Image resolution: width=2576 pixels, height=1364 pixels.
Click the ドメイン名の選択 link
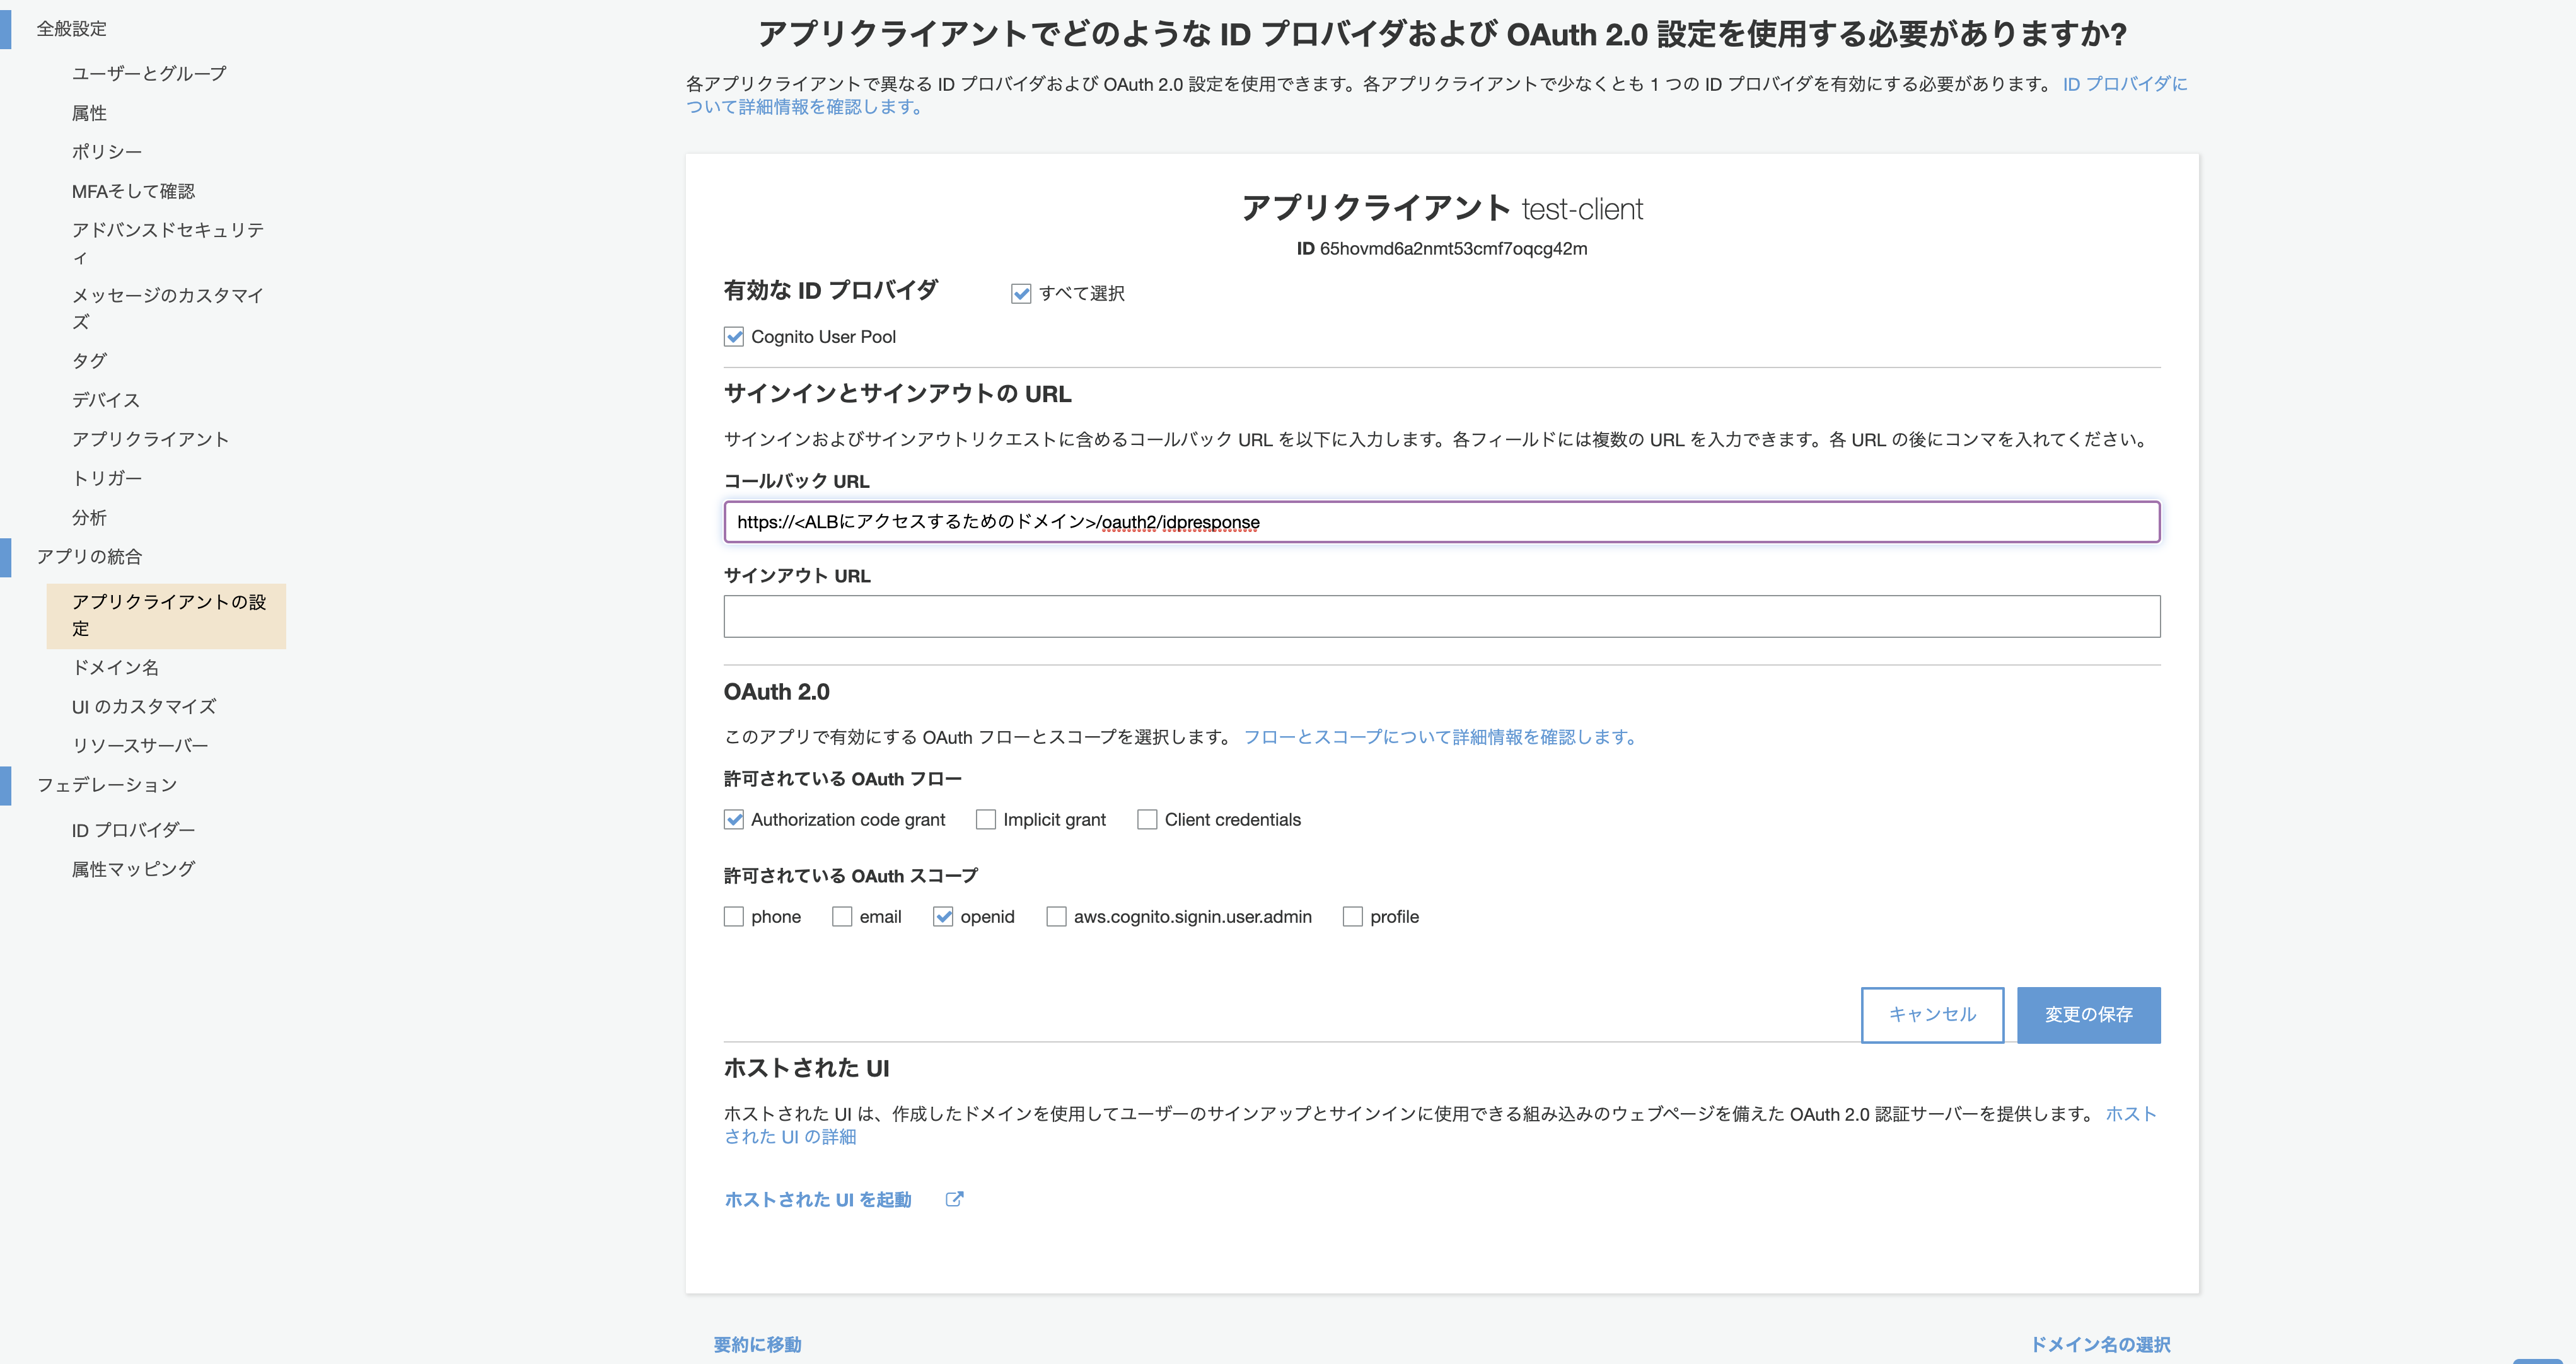(x=2102, y=1344)
